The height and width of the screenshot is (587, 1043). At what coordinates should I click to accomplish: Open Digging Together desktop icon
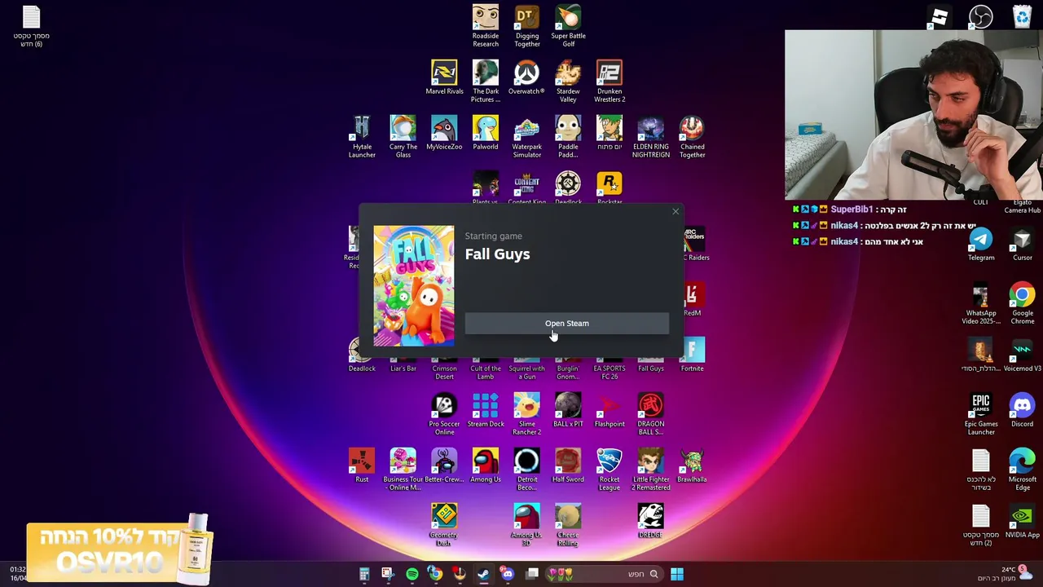pos(527,26)
